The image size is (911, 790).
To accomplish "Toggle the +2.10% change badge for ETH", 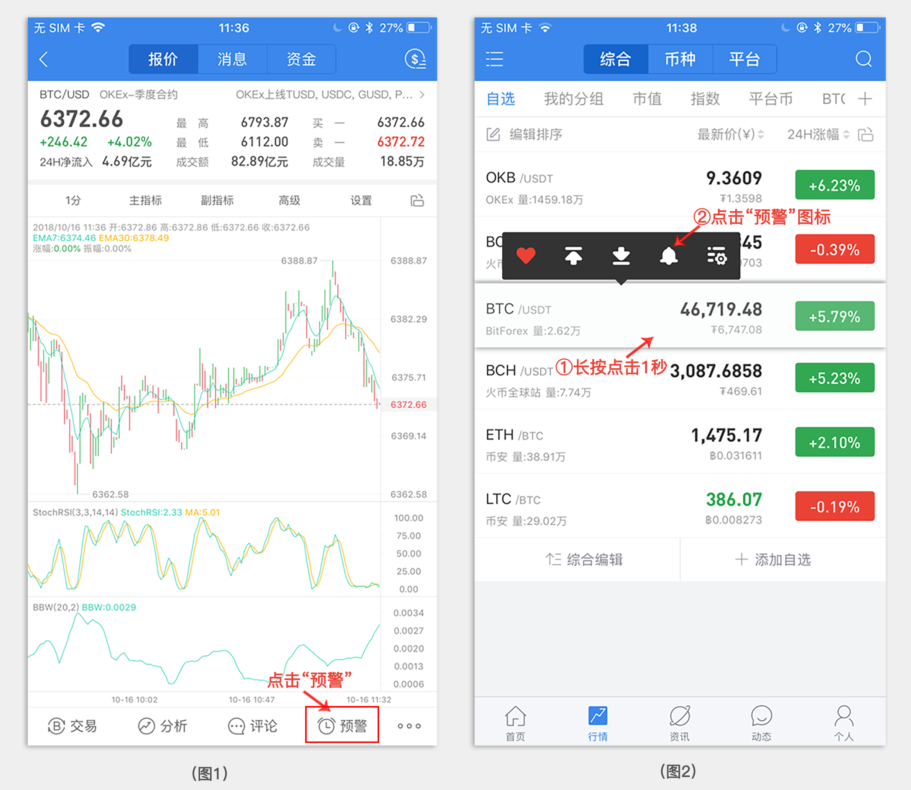I will (835, 442).
